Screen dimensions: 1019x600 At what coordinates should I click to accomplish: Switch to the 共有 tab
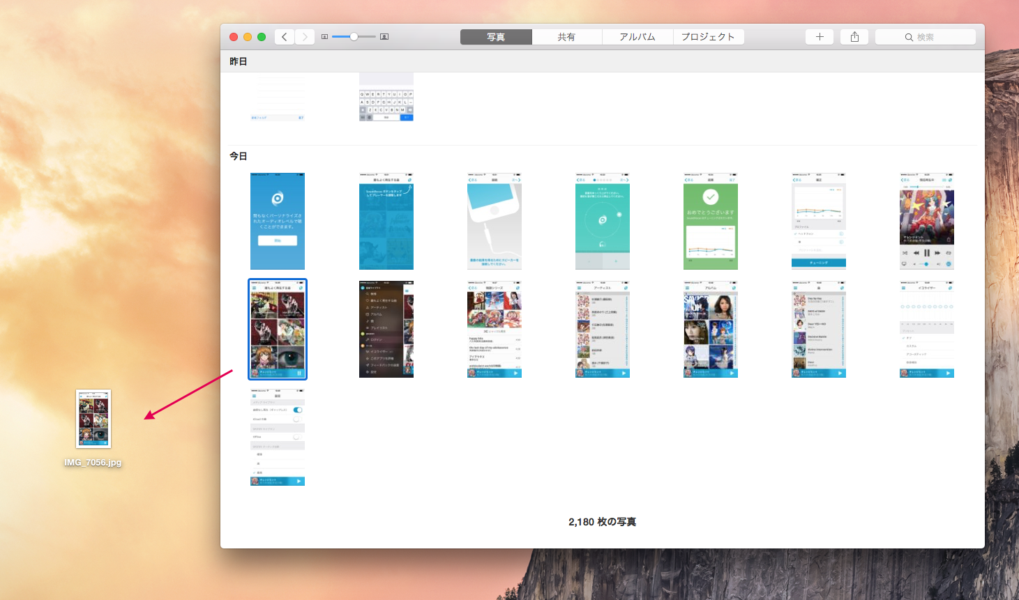point(566,37)
